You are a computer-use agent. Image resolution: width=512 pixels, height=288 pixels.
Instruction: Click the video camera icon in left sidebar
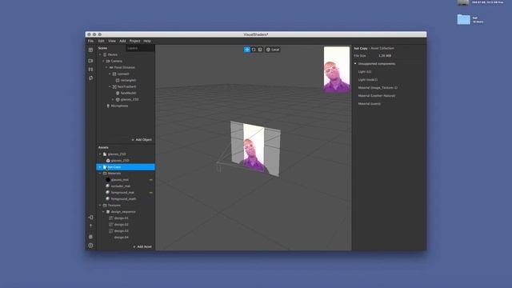click(90, 61)
